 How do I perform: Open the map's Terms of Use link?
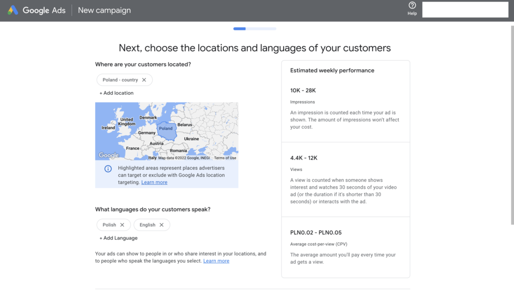coord(225,158)
